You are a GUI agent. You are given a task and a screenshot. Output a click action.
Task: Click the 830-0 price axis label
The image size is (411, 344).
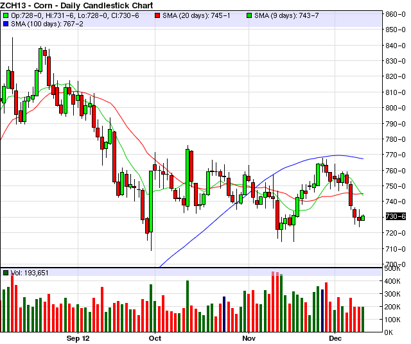(x=396, y=61)
